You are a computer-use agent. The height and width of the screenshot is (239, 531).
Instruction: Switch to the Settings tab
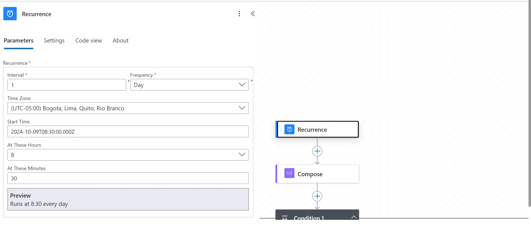click(54, 41)
